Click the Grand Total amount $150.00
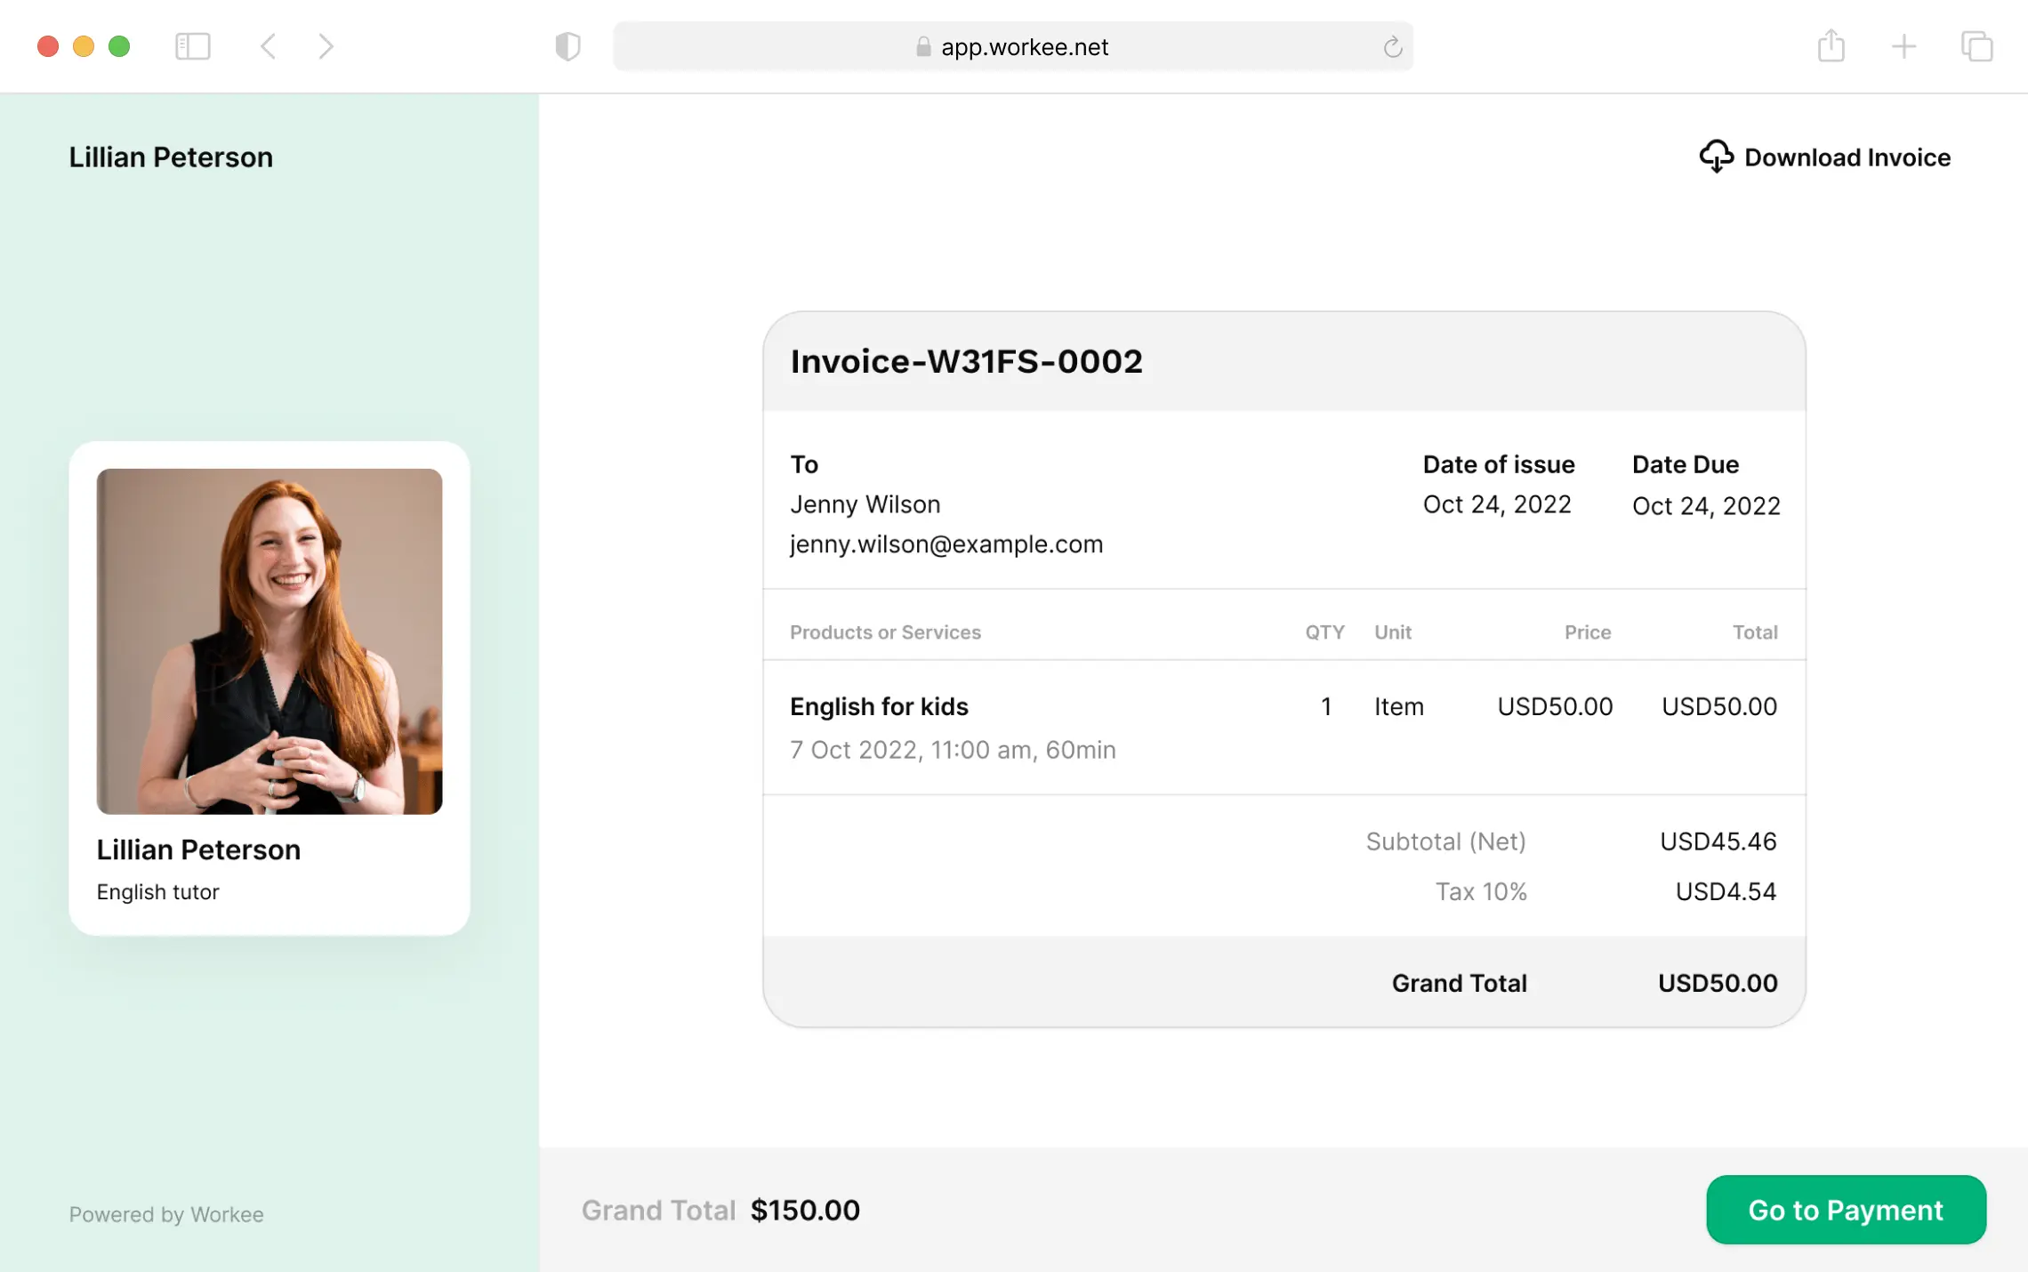This screenshot has width=2028, height=1272. pyautogui.click(x=803, y=1211)
